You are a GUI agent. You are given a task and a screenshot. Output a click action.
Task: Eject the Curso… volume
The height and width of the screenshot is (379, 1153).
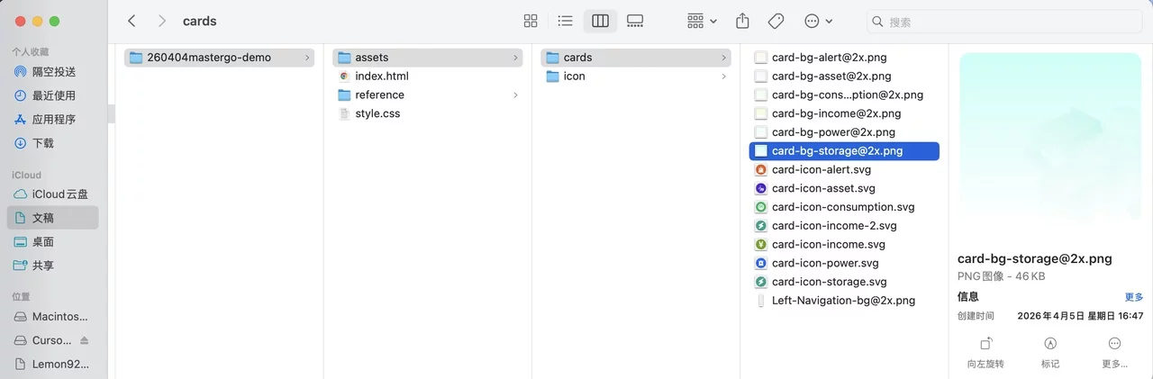click(85, 340)
